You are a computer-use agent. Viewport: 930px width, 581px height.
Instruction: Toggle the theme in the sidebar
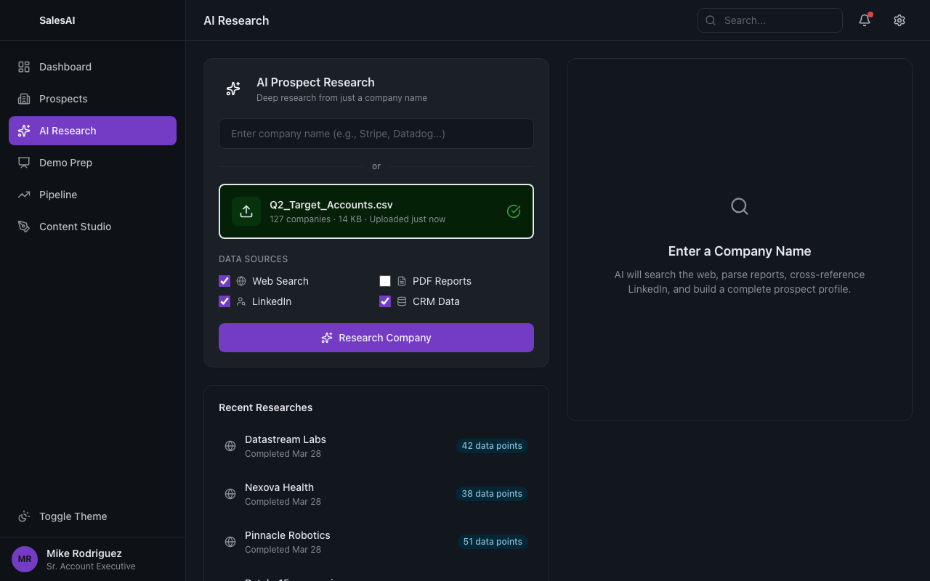pos(73,516)
